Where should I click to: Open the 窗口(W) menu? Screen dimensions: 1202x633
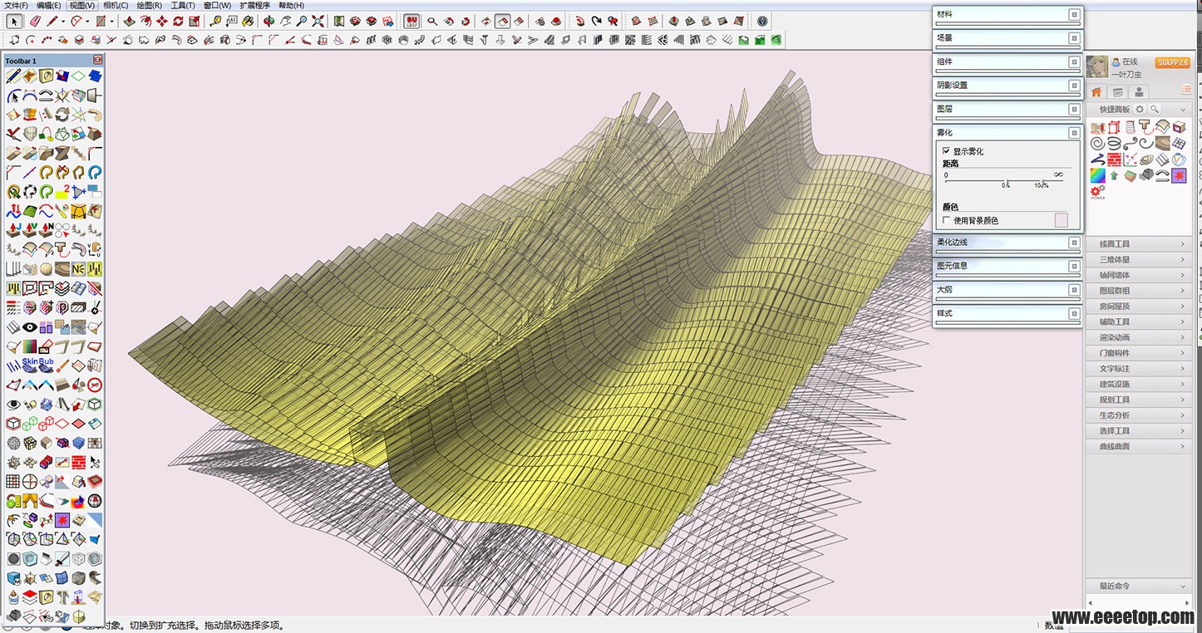click(217, 5)
